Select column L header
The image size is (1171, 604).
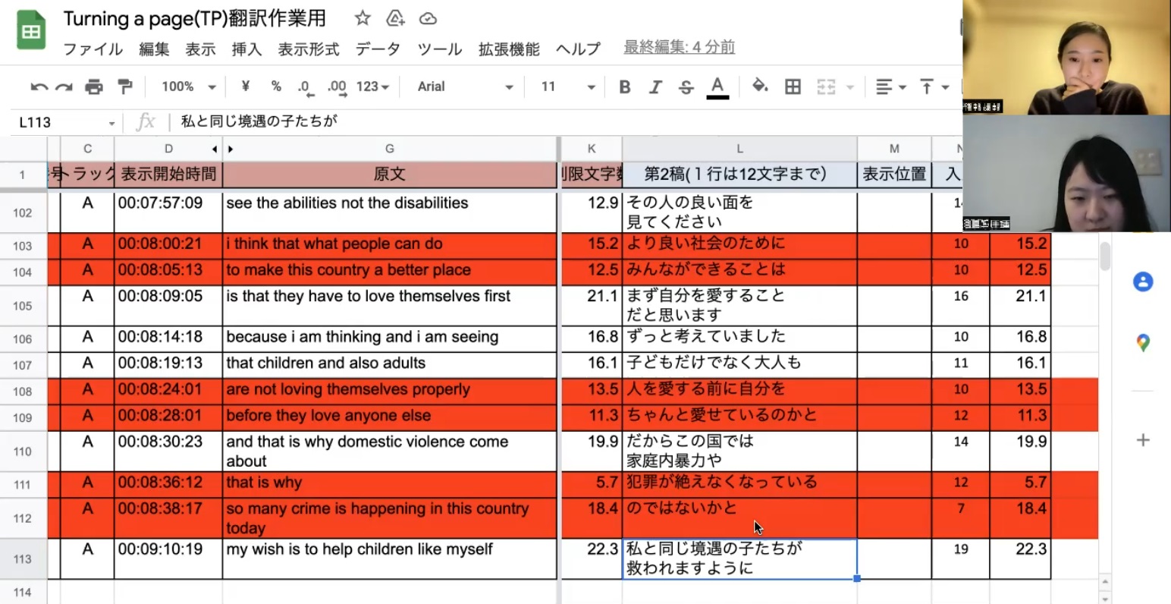[x=739, y=149]
